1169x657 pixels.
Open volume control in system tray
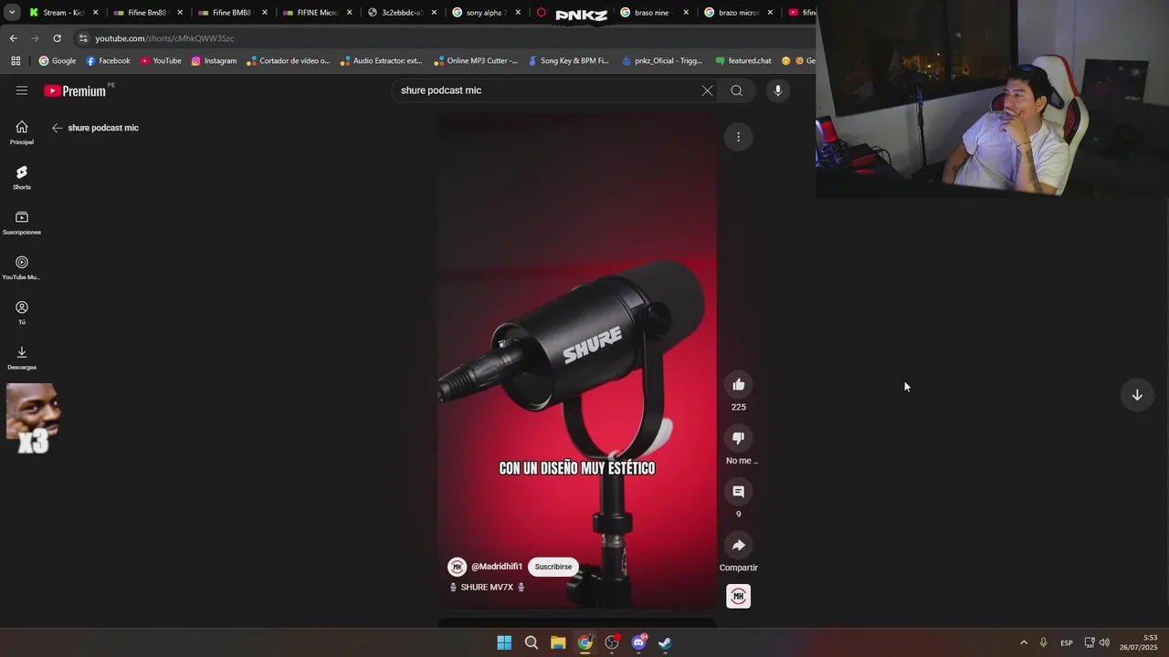coord(1104,642)
